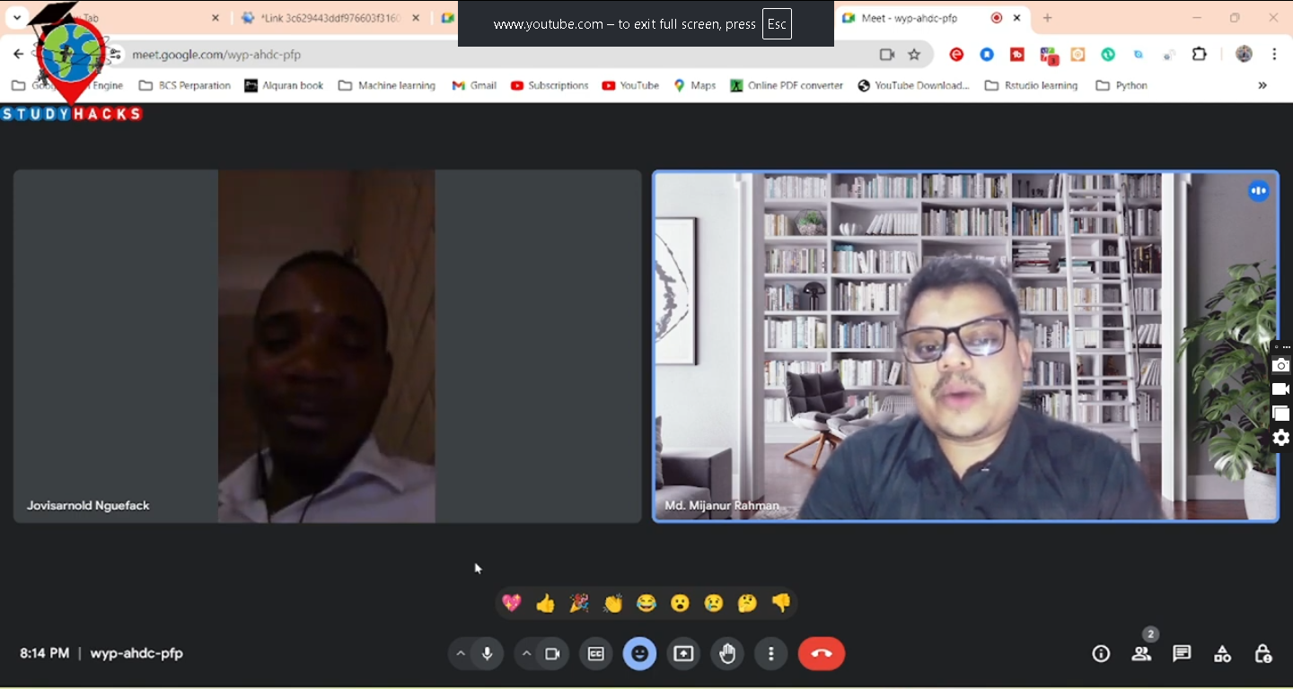This screenshot has width=1293, height=689.
Task: Send laughing face reaction
Action: tap(646, 603)
